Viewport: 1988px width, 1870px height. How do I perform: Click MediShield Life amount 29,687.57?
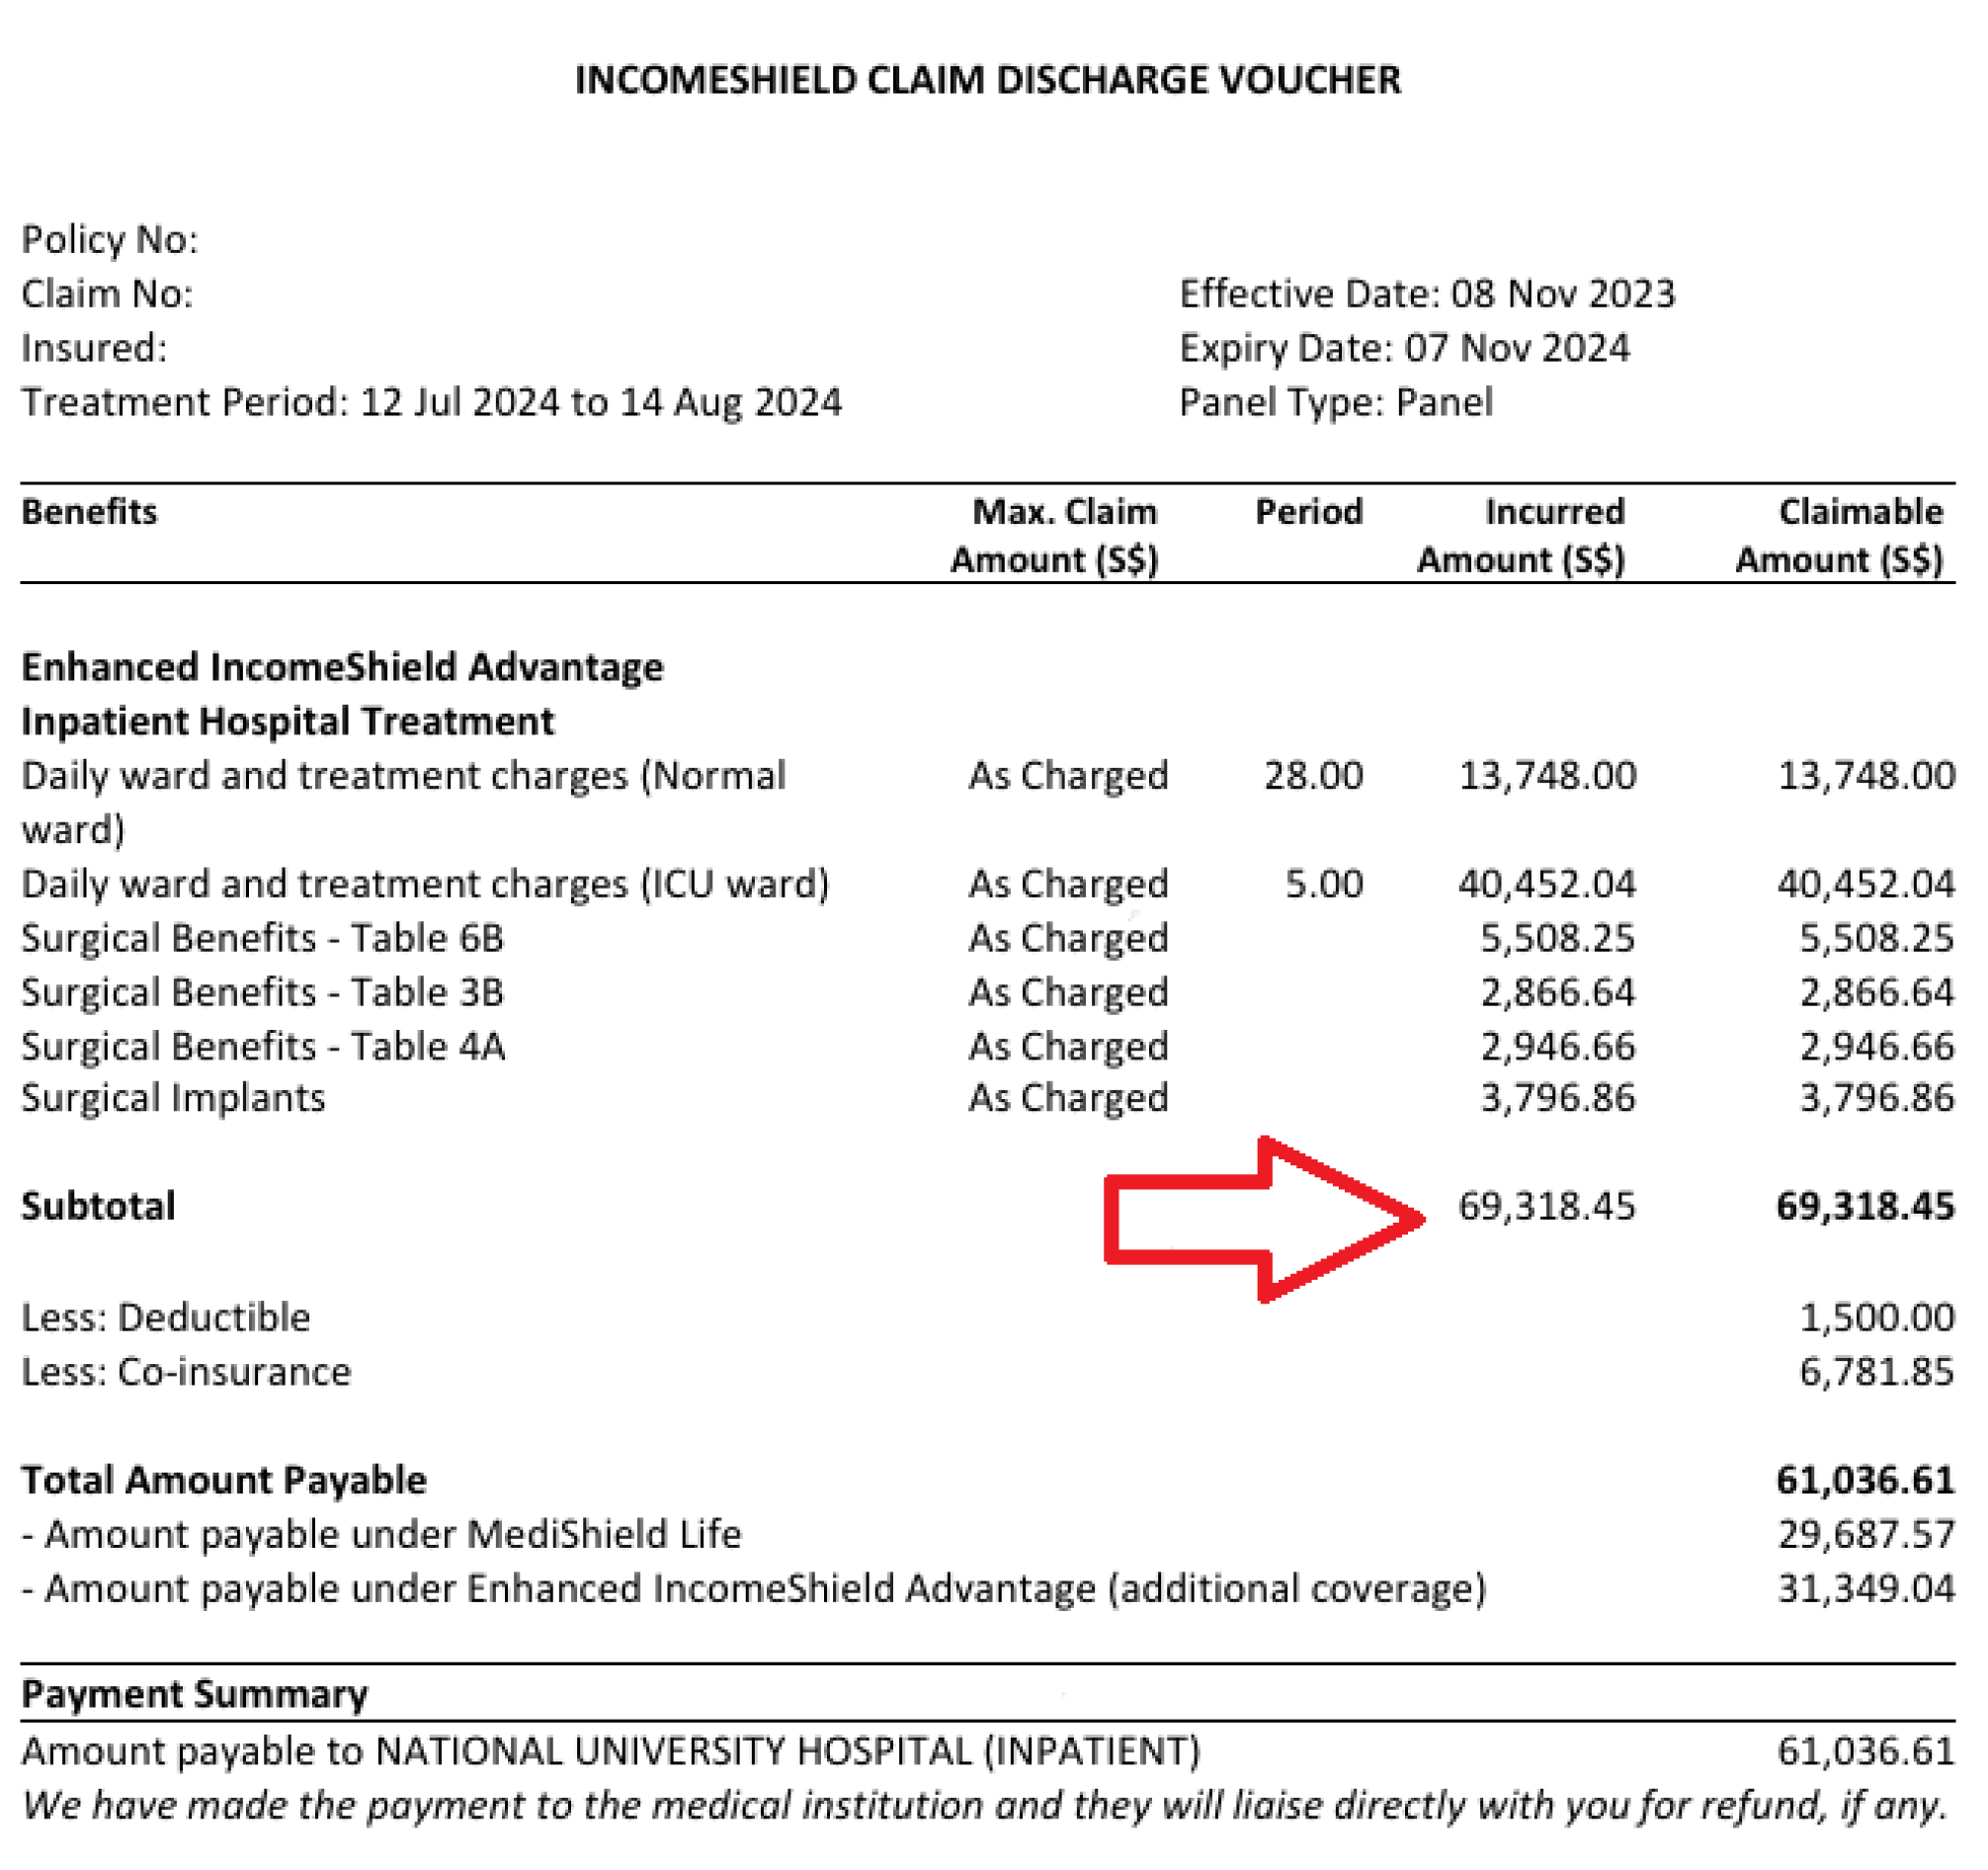click(1866, 1535)
